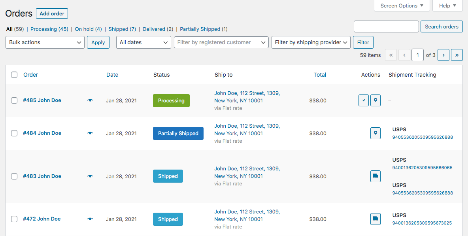Screen dimensions: 468x236
Task: Check the checkbox for order #485
Action: [14, 100]
